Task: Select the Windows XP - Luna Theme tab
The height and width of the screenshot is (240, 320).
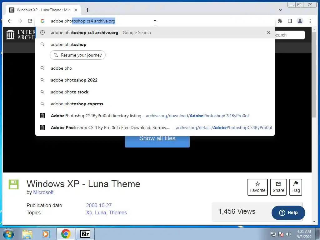Action: click(x=43, y=10)
